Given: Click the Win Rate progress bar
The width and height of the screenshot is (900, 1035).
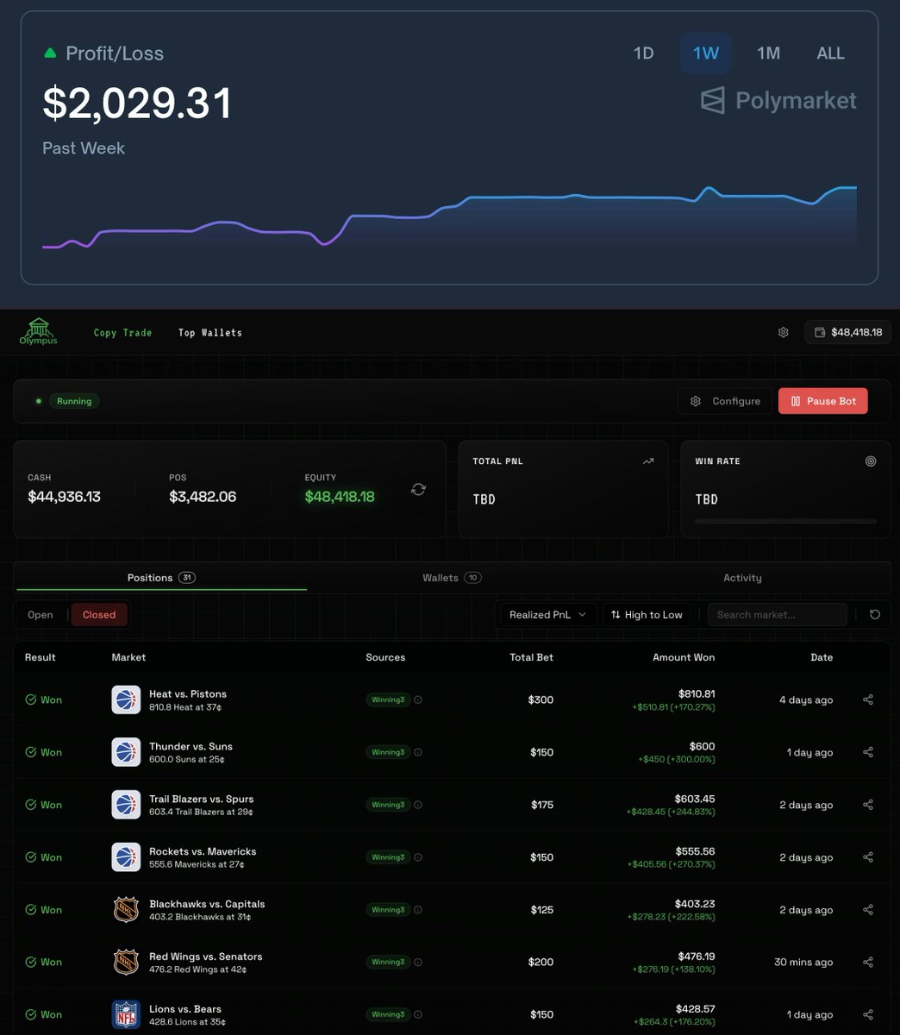Looking at the screenshot, I should pyautogui.click(x=785, y=522).
